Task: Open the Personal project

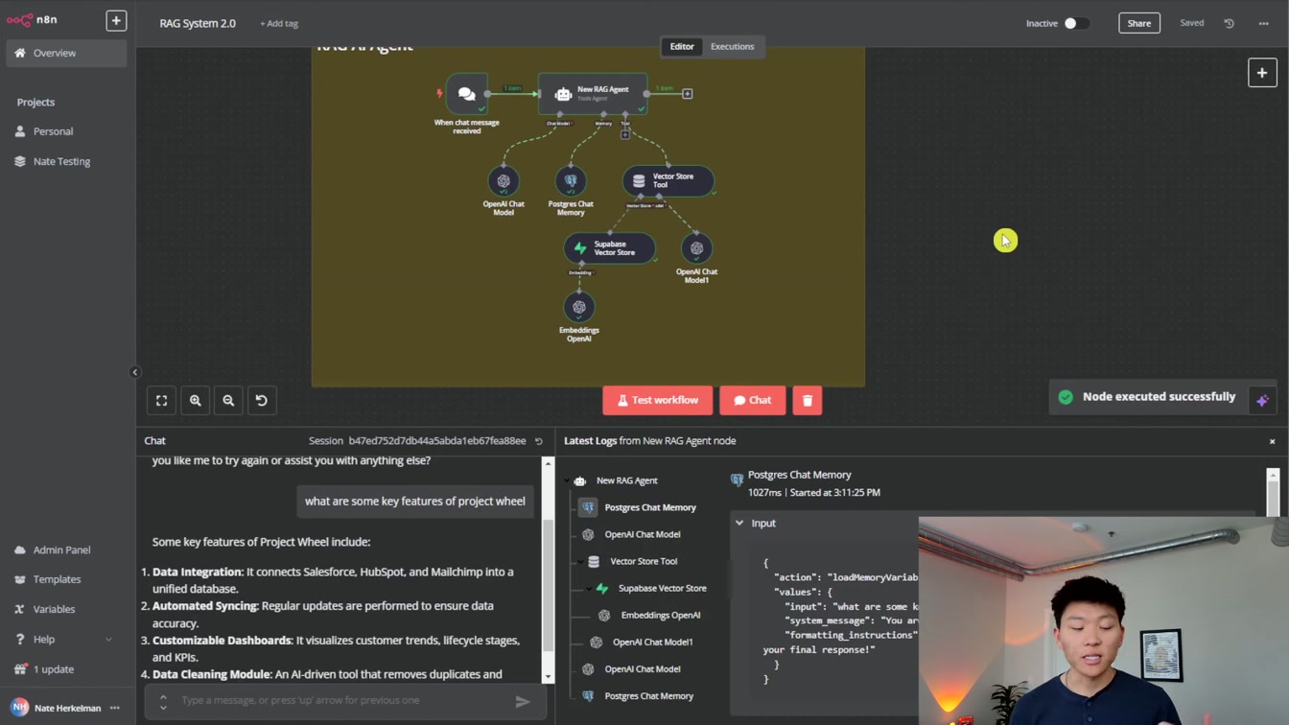Action: pyautogui.click(x=53, y=131)
